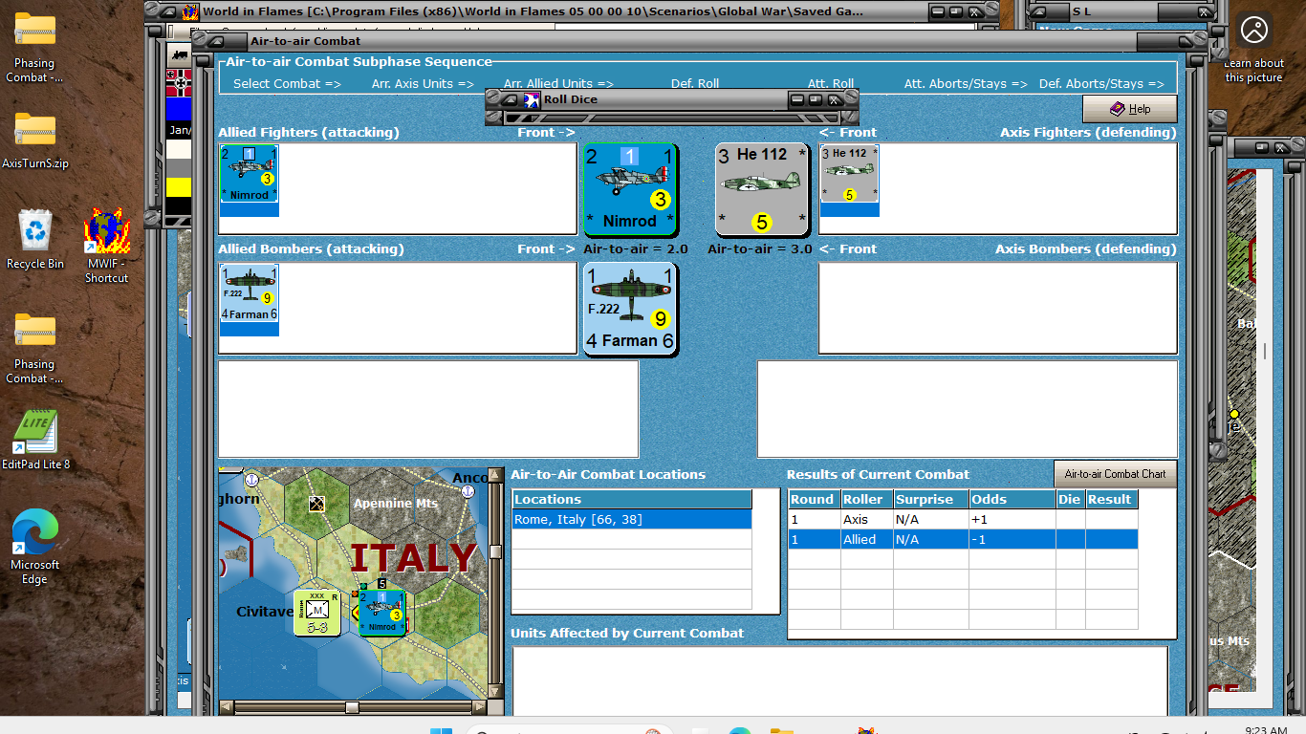The width and height of the screenshot is (1306, 734).
Task: Click the Select Combat => subphase label
Action: [x=287, y=83]
